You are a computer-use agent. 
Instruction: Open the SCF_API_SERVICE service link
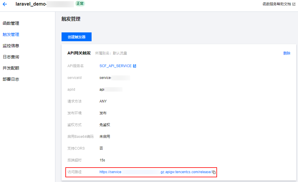click(115, 66)
